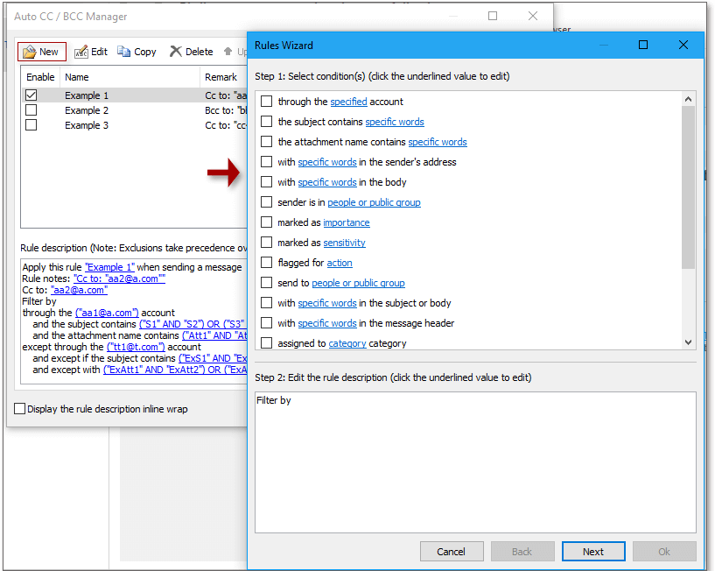Uncheck the Example 1 rule
715x571 pixels.
(31, 95)
